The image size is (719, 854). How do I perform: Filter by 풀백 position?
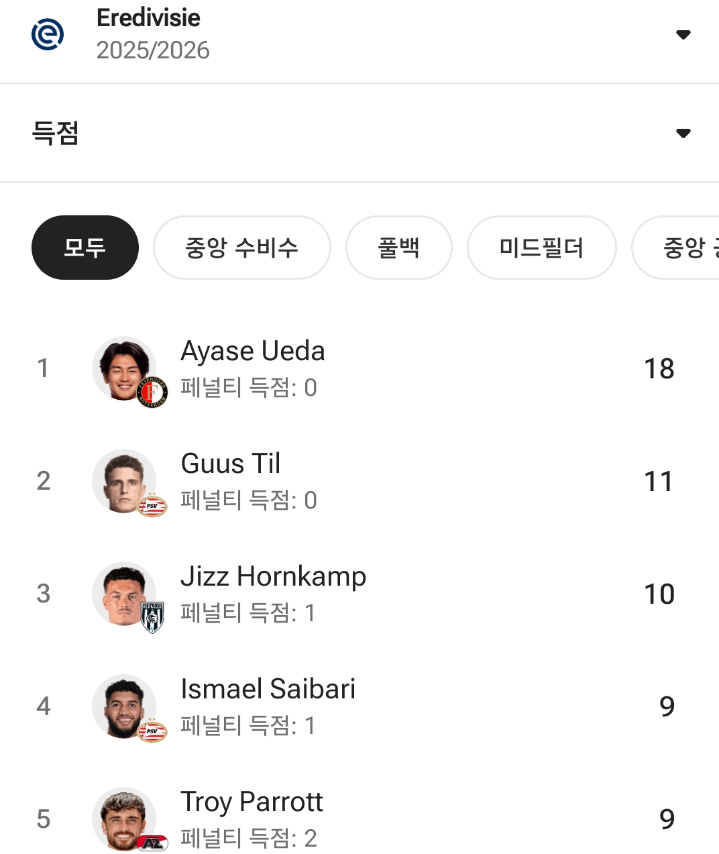click(398, 248)
